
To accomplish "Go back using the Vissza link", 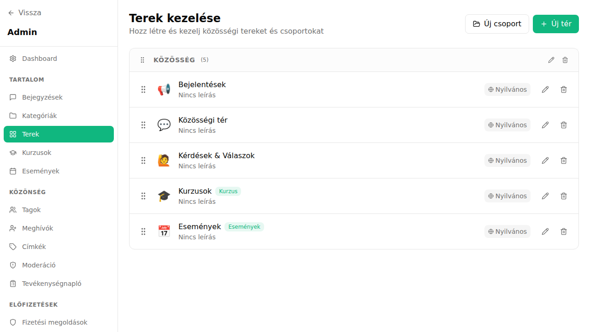I will click(x=24, y=12).
